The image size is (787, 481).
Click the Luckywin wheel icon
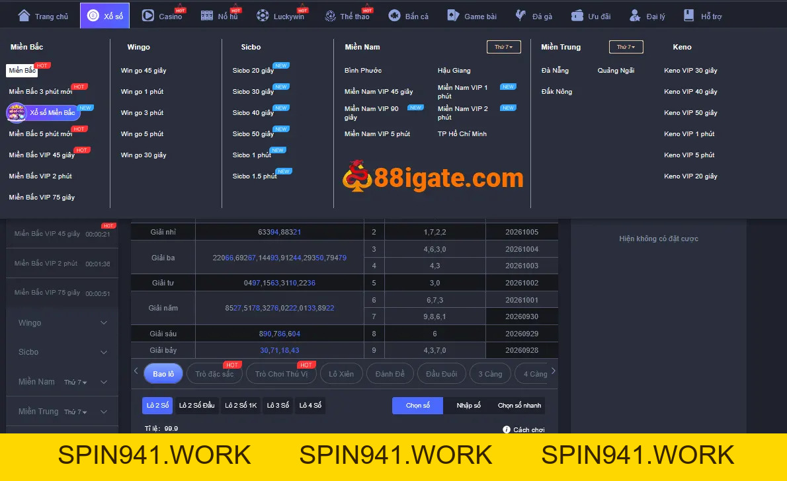click(x=263, y=16)
